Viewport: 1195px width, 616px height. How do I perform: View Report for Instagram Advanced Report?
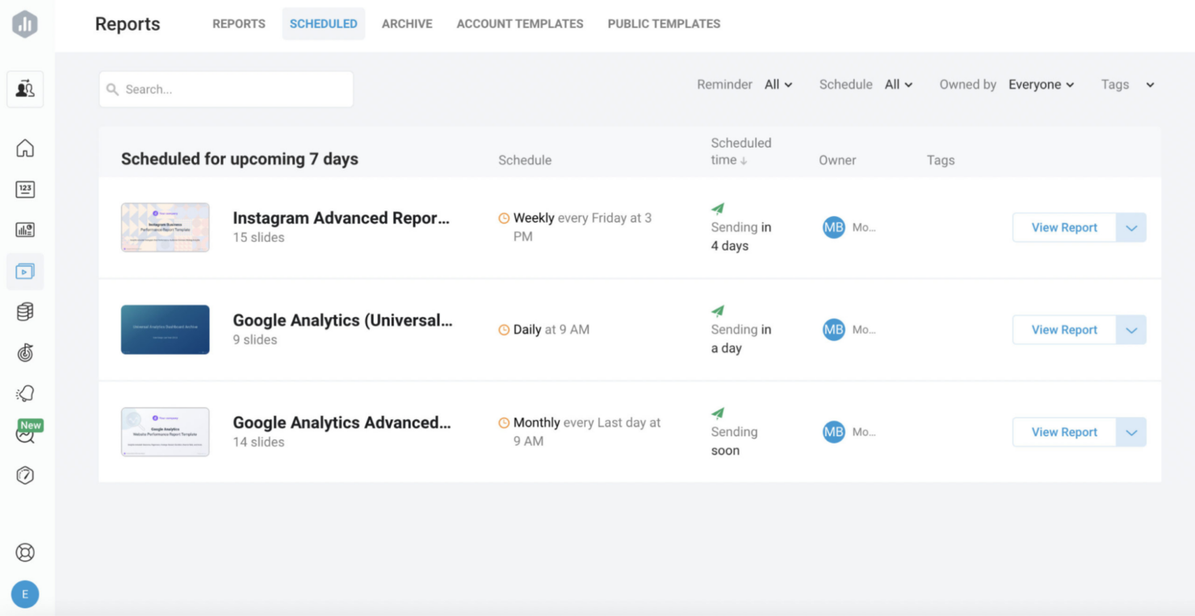coord(1063,227)
